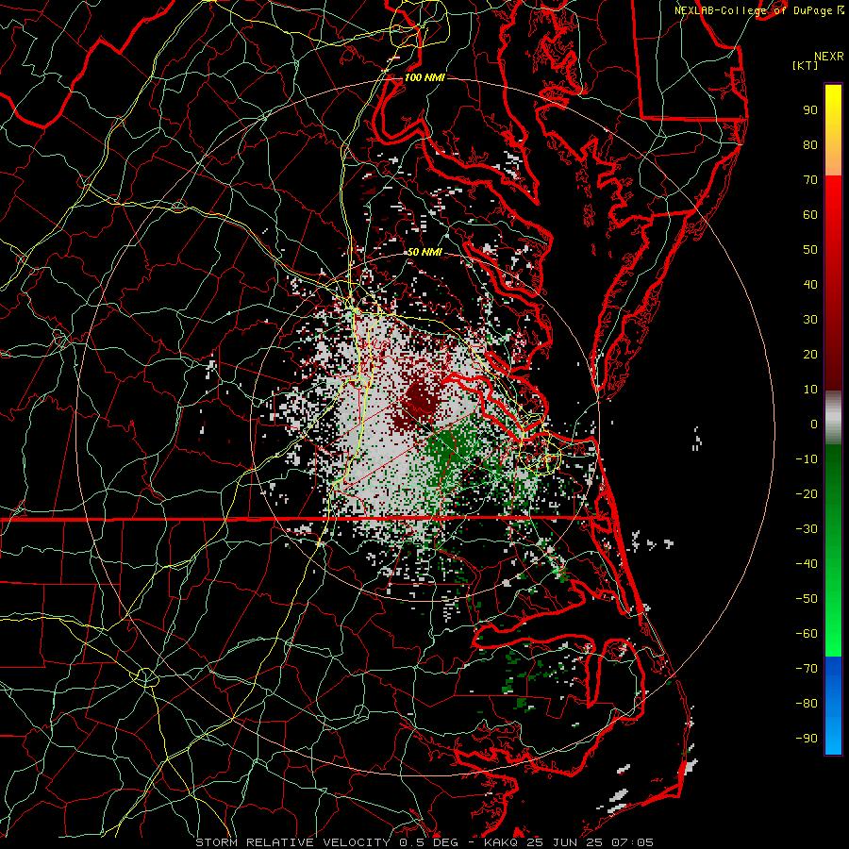This screenshot has width=849, height=849.
Task: Select the 50 NMI range ring label
Action: pos(424,252)
